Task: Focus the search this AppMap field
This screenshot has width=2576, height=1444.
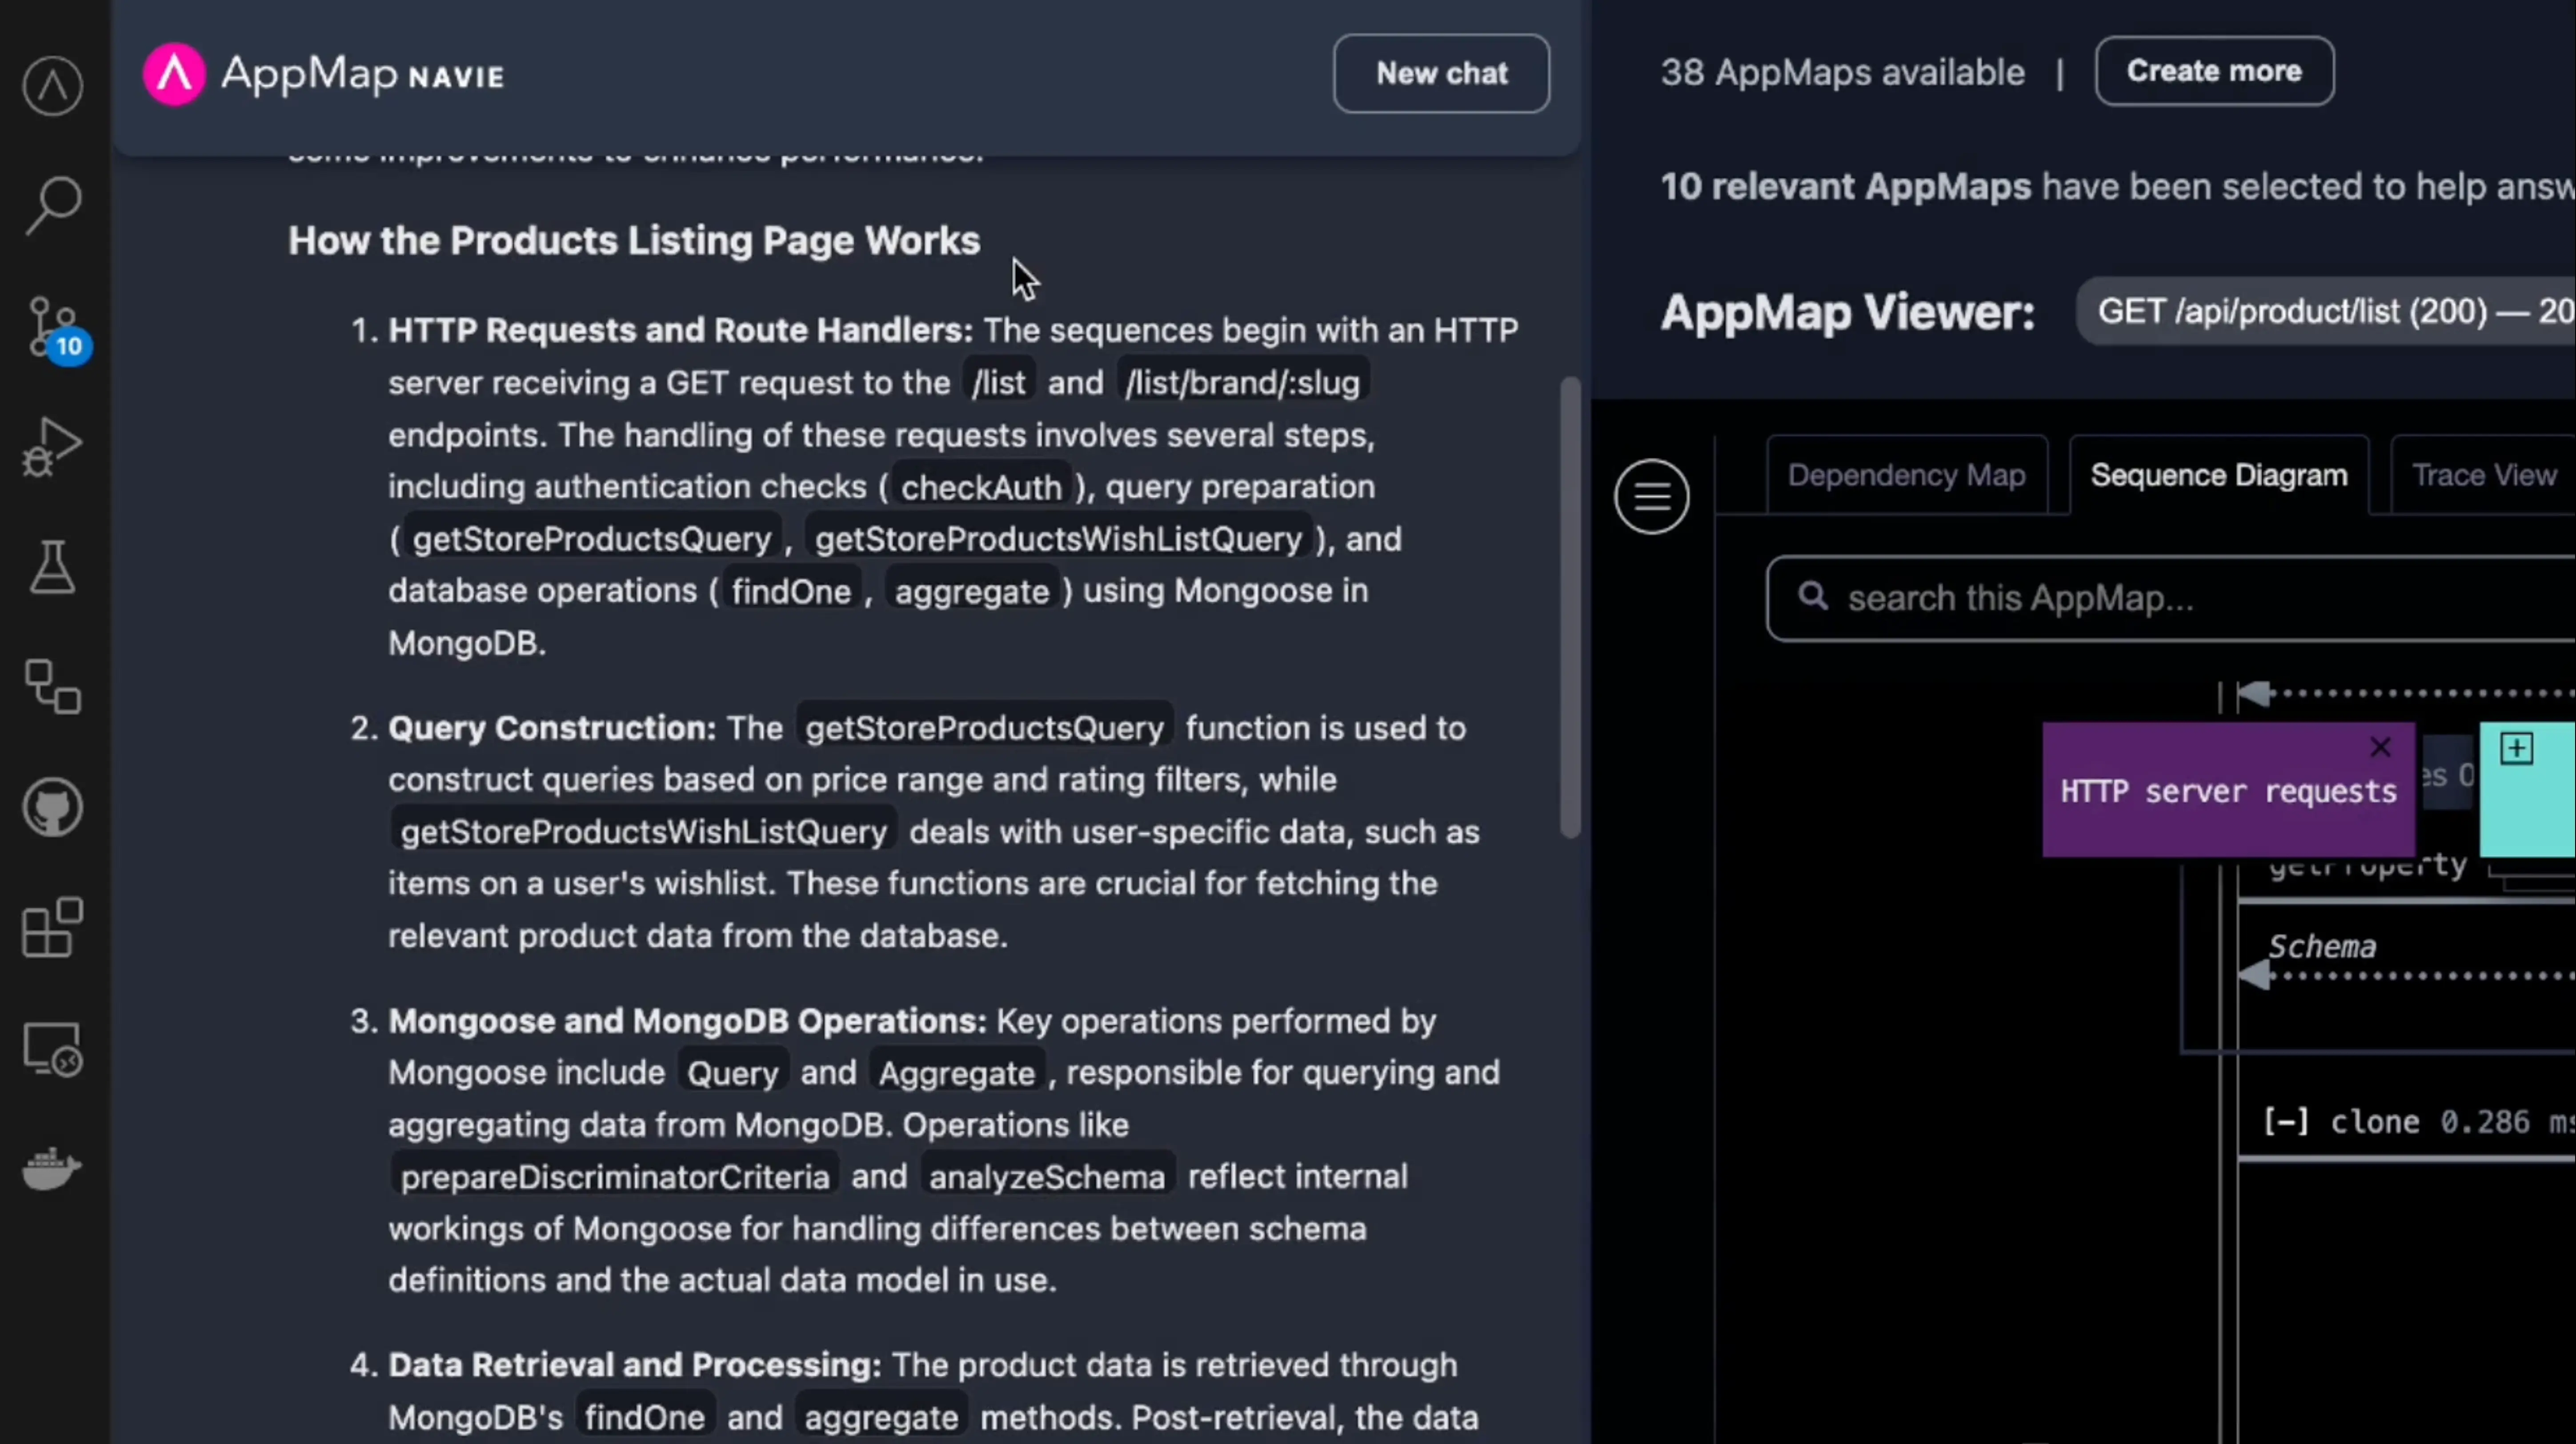Action: click(2170, 598)
